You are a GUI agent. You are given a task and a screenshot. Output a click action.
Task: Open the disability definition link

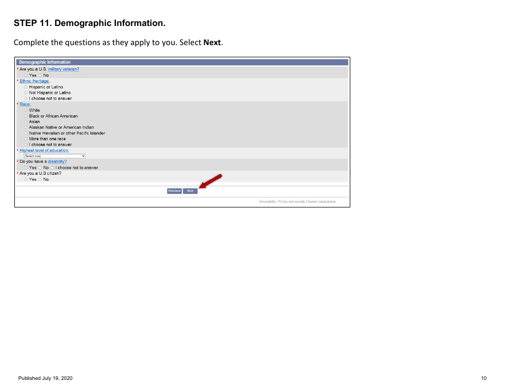point(57,161)
